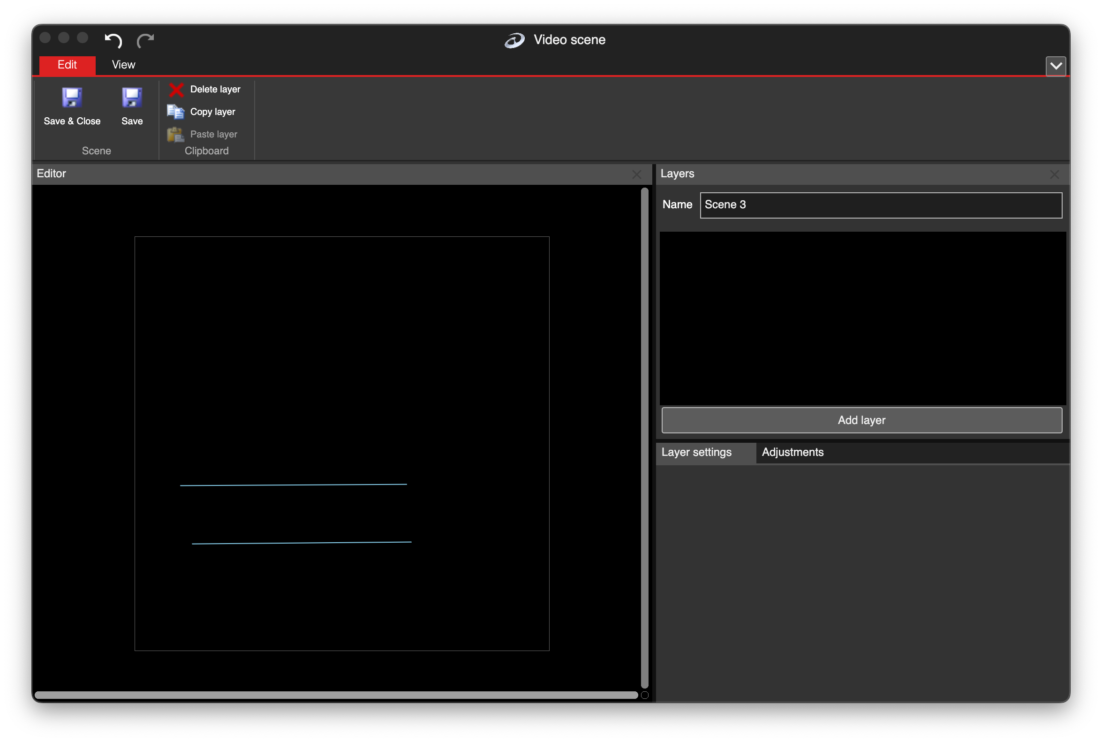
Task: Click the lower cyan line in the editor
Action: (x=302, y=543)
